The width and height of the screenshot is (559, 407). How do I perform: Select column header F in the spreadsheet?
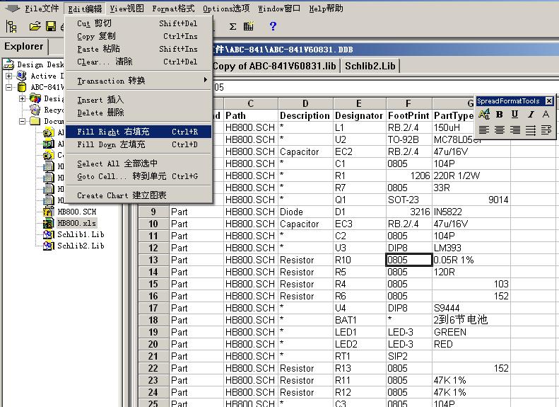(408, 103)
